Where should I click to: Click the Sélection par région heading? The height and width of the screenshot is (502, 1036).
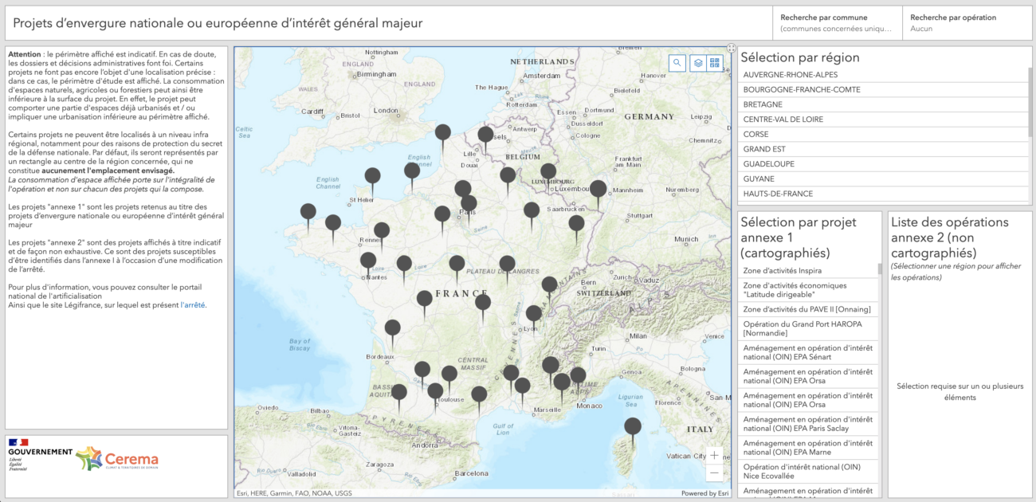800,57
